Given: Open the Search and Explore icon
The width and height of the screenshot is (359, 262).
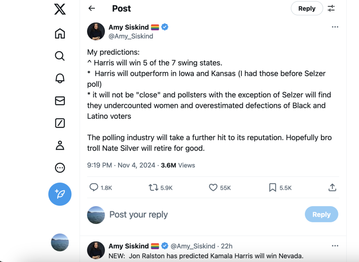Looking at the screenshot, I should coord(60,56).
